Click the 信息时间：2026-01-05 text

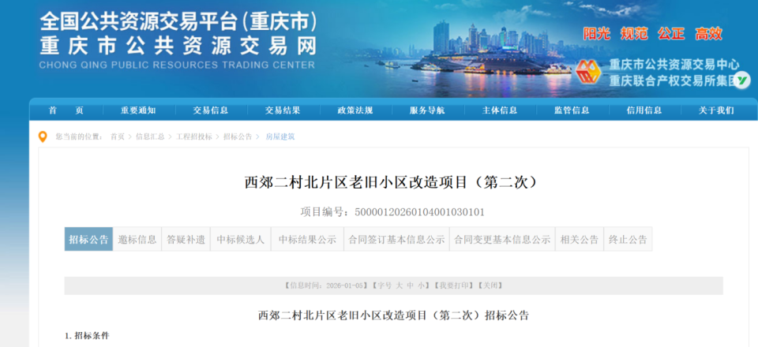click(x=326, y=285)
